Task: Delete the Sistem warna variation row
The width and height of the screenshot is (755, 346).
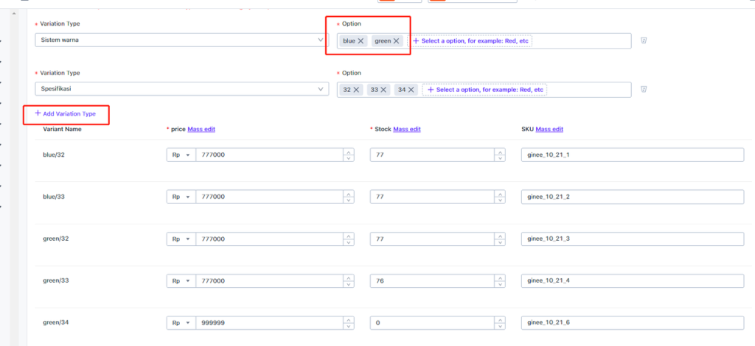Action: tap(644, 41)
